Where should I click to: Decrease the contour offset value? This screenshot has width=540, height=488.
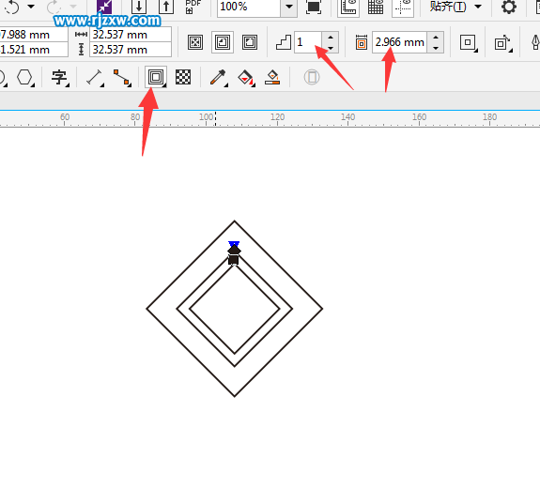click(x=436, y=48)
